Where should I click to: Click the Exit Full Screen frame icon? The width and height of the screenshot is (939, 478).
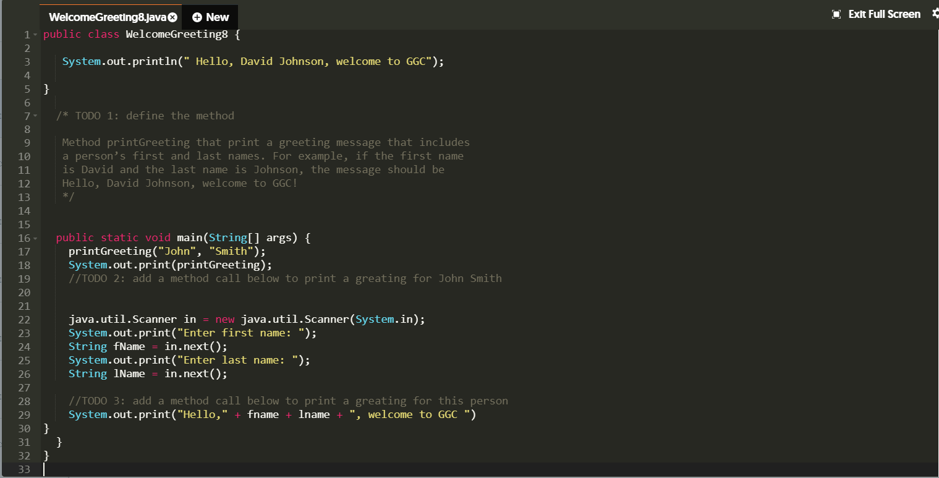coord(836,14)
